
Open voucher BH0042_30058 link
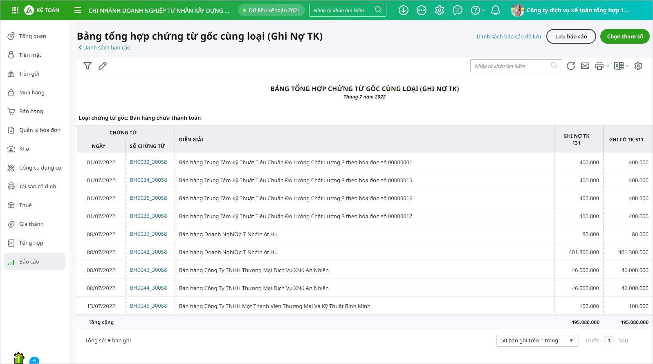(148, 252)
